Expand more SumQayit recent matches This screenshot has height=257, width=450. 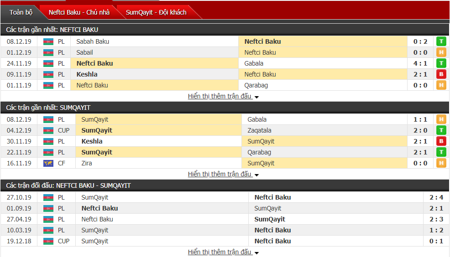(223, 174)
